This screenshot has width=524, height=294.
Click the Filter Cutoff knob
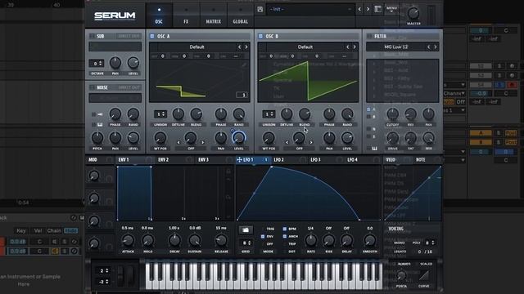392,114
